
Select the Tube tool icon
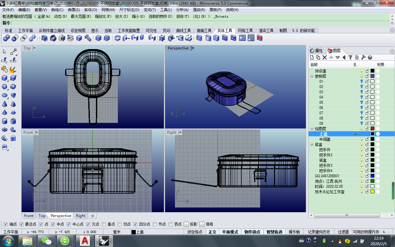point(13,121)
